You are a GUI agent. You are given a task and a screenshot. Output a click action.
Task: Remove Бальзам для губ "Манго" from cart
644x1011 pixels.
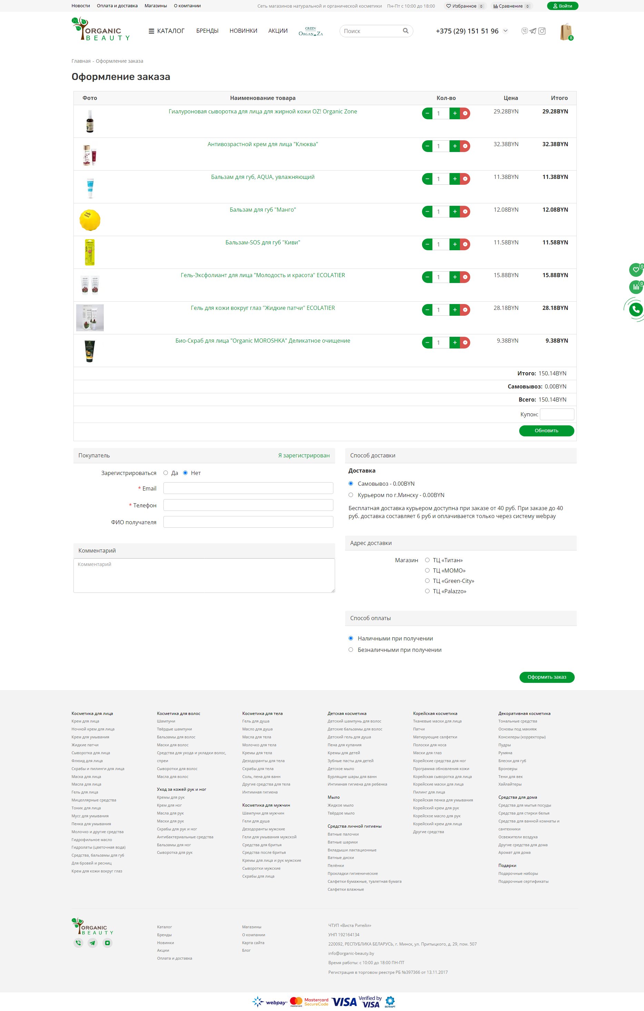coord(465,212)
